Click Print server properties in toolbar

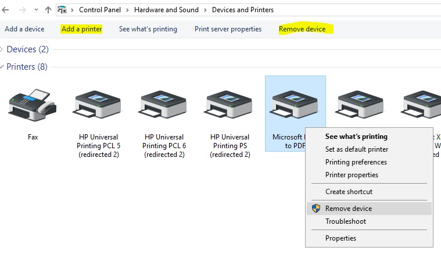(x=228, y=29)
